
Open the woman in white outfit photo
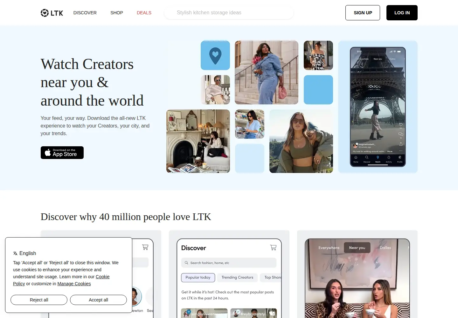(215, 90)
